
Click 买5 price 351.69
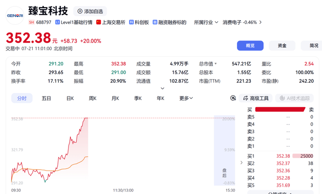click(283, 185)
